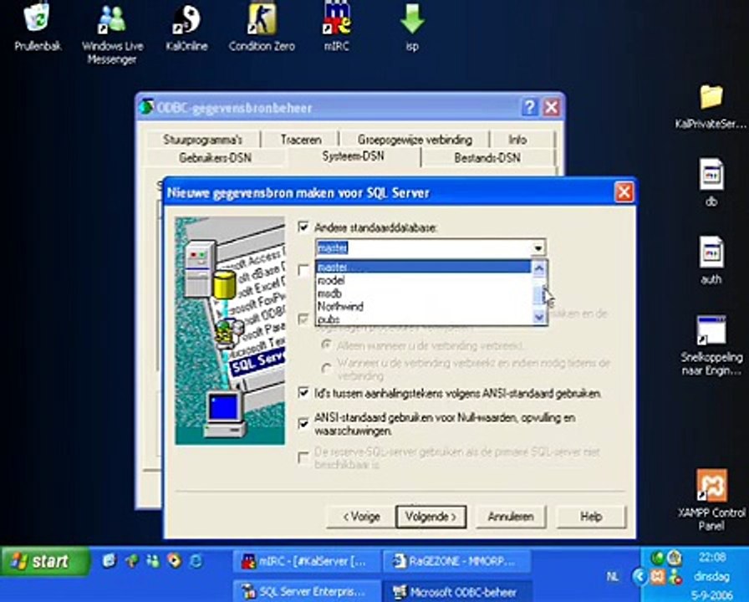Toggle ANSI-standaard voor Null-waarden checkbox
Screen dimensions: 749x602
pyautogui.click(x=303, y=424)
